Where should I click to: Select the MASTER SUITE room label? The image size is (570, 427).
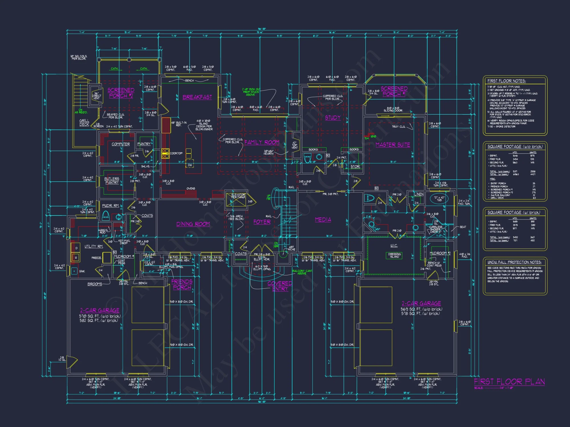click(x=393, y=145)
